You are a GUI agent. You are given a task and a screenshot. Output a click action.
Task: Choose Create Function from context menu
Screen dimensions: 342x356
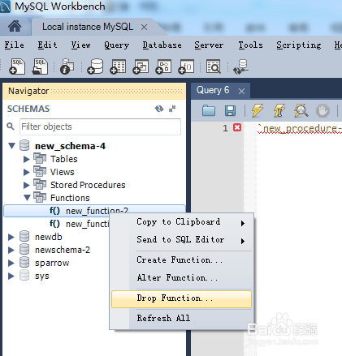(x=181, y=260)
